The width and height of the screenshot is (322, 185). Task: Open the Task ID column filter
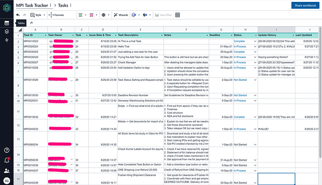(46, 36)
